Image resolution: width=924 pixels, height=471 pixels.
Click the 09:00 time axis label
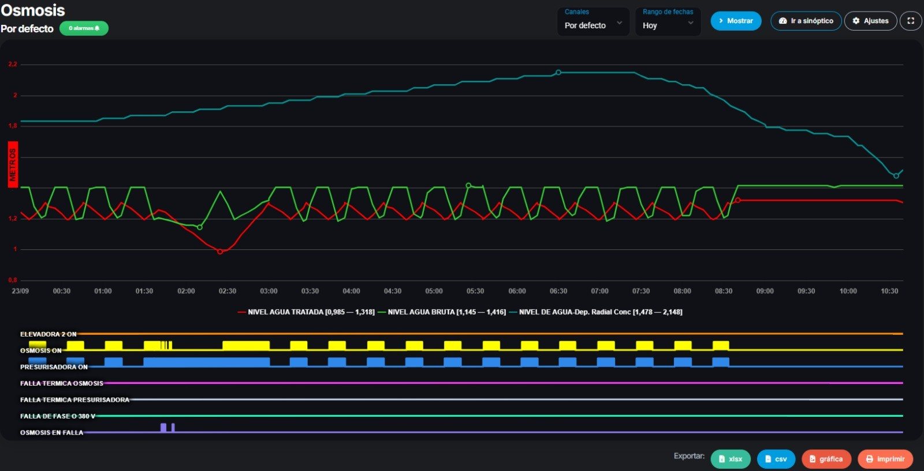(x=765, y=291)
